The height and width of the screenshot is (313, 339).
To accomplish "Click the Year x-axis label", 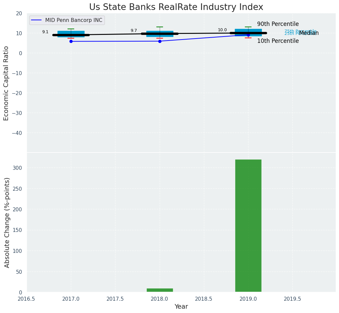I will point(181,307).
